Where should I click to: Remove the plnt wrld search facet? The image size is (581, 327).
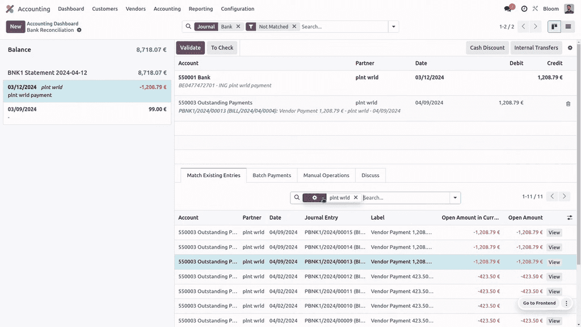coord(356,198)
